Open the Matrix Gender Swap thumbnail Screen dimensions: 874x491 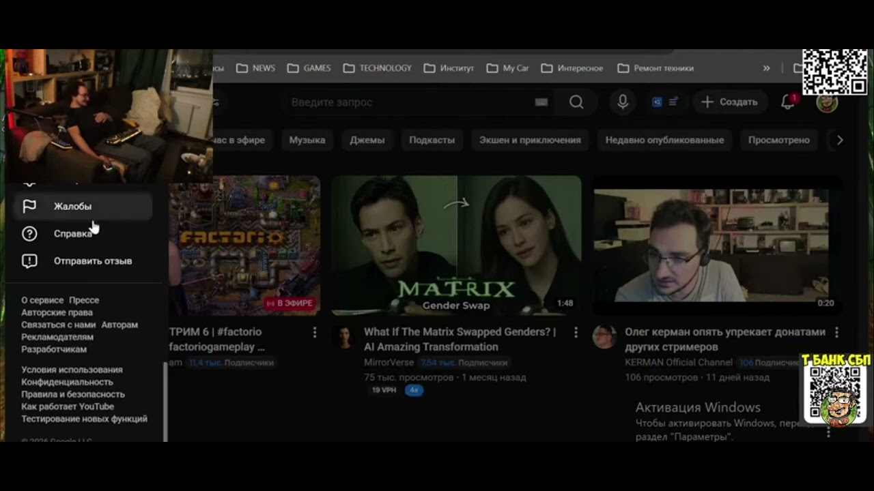coord(456,245)
